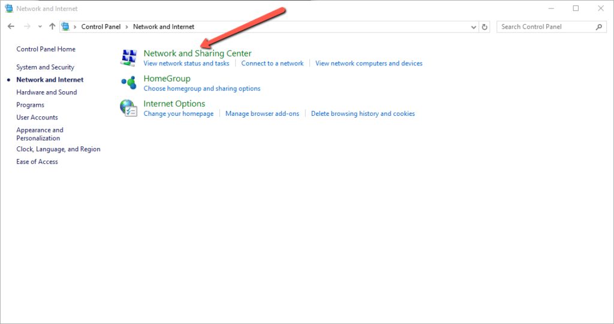Image resolution: width=614 pixels, height=324 pixels.
Task: Expand the Control Panel breadcrumb chevron
Action: point(75,26)
